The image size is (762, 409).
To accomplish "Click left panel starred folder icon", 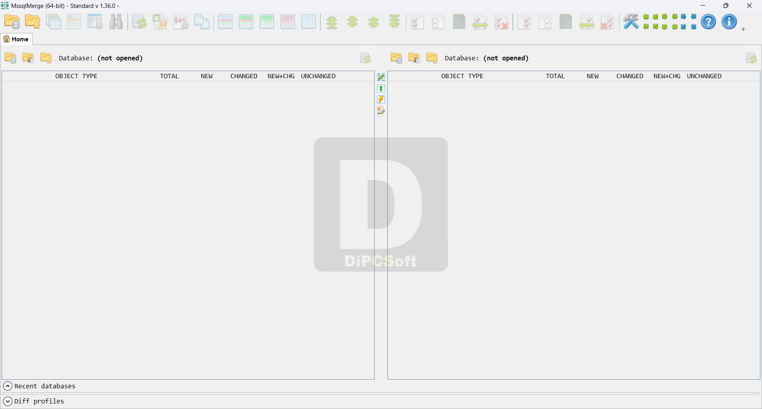I will pos(46,58).
